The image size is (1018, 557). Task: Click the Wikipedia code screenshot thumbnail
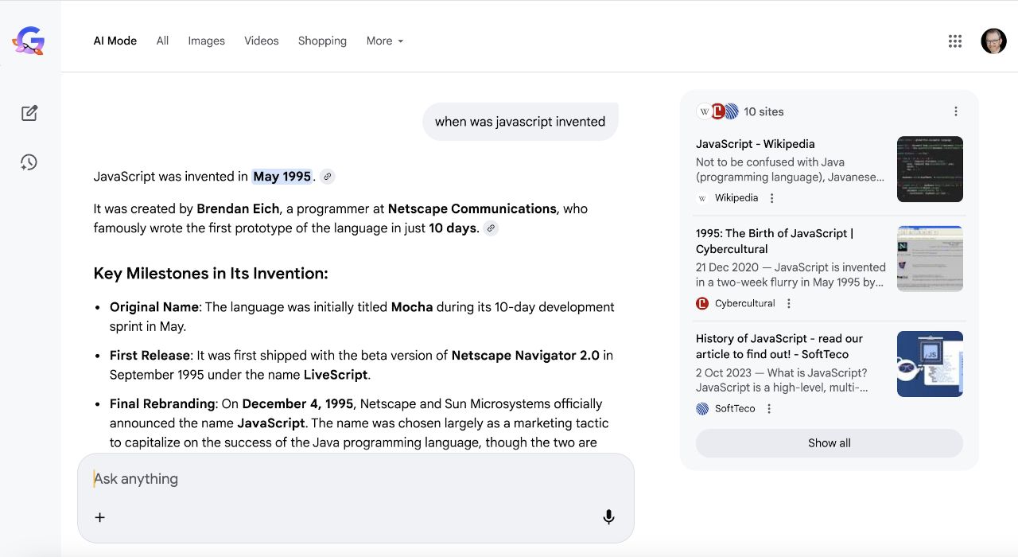[x=930, y=169]
